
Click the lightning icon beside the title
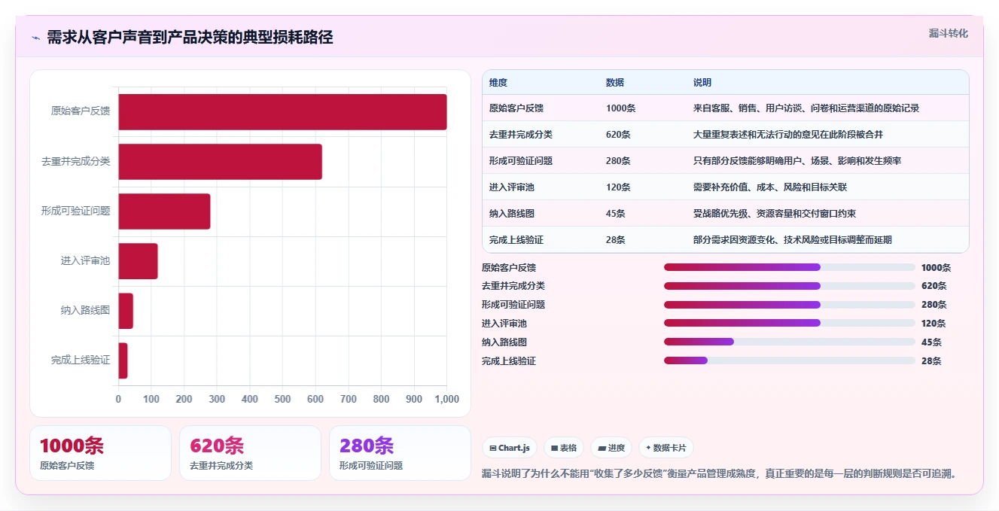[x=35, y=38]
